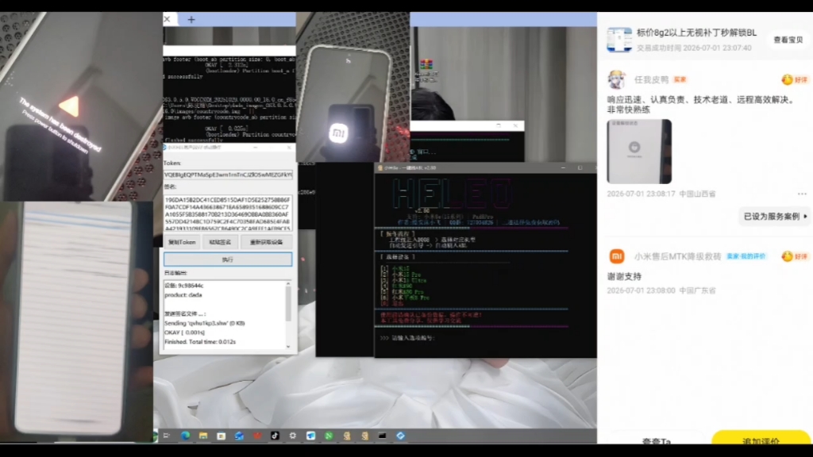The width and height of the screenshot is (813, 457).
Task: Click the log output scrollbar up arrow
Action: (288, 284)
